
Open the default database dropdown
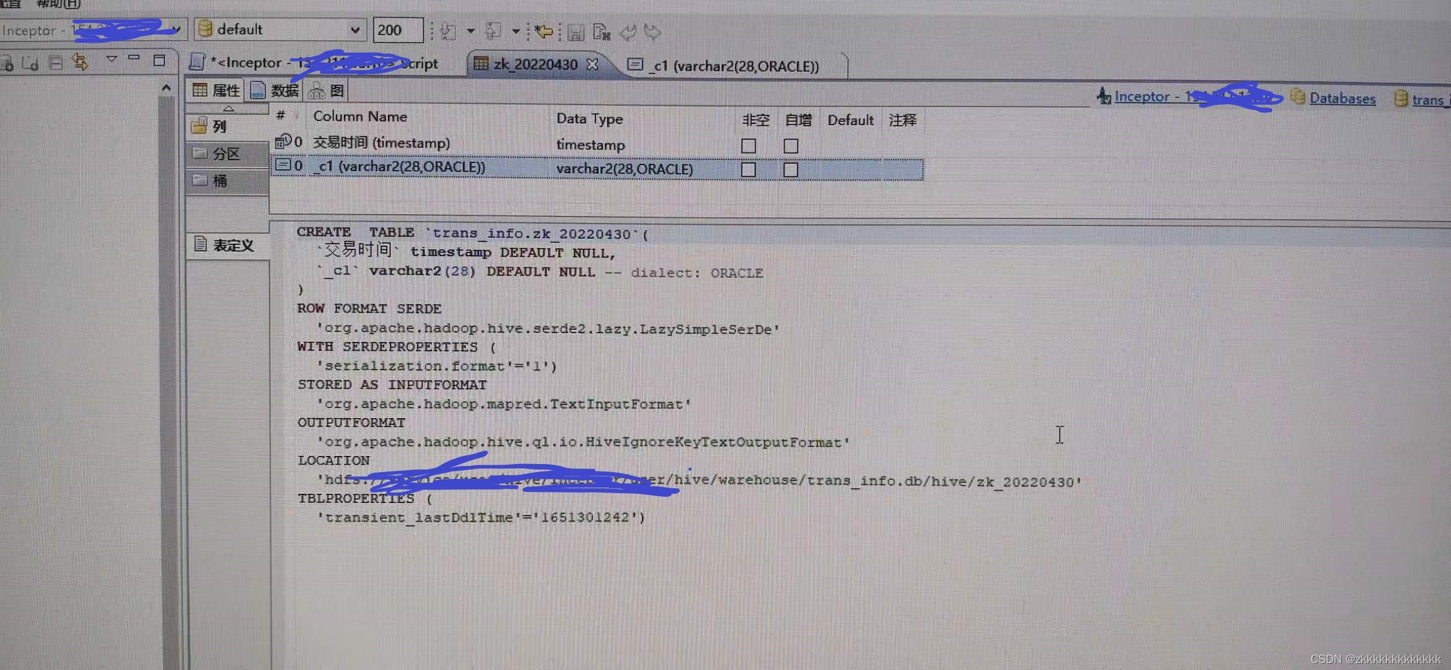coord(354,30)
